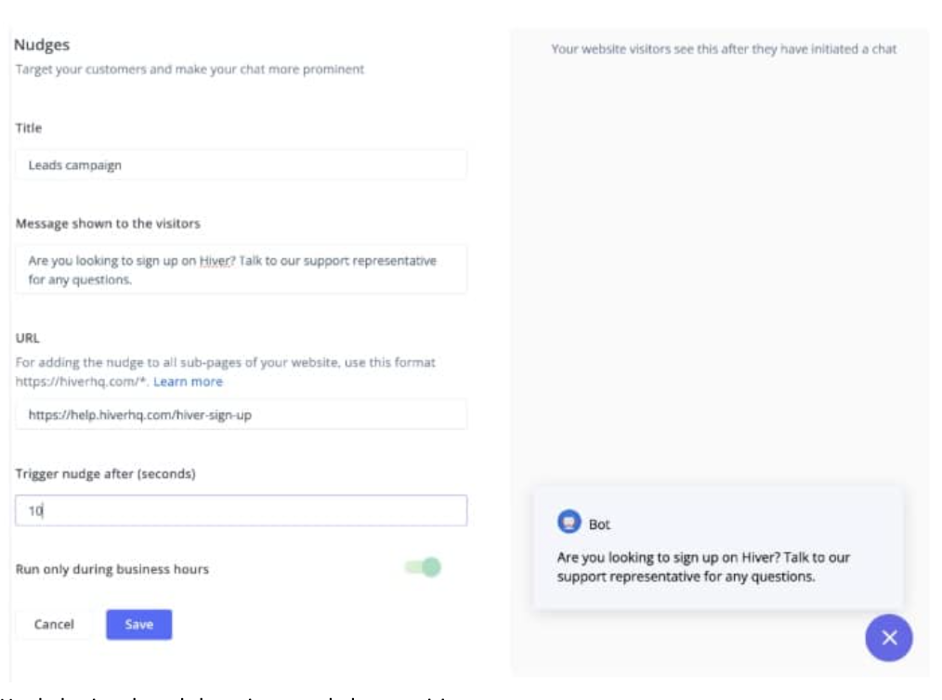Click the visitor preview header text
The image size is (942, 700).
click(x=723, y=45)
